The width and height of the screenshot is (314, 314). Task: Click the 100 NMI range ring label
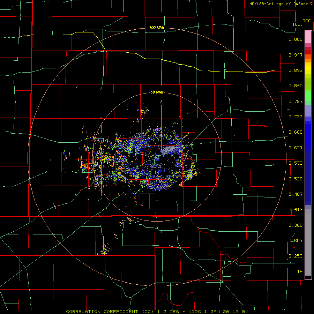pyautogui.click(x=157, y=28)
